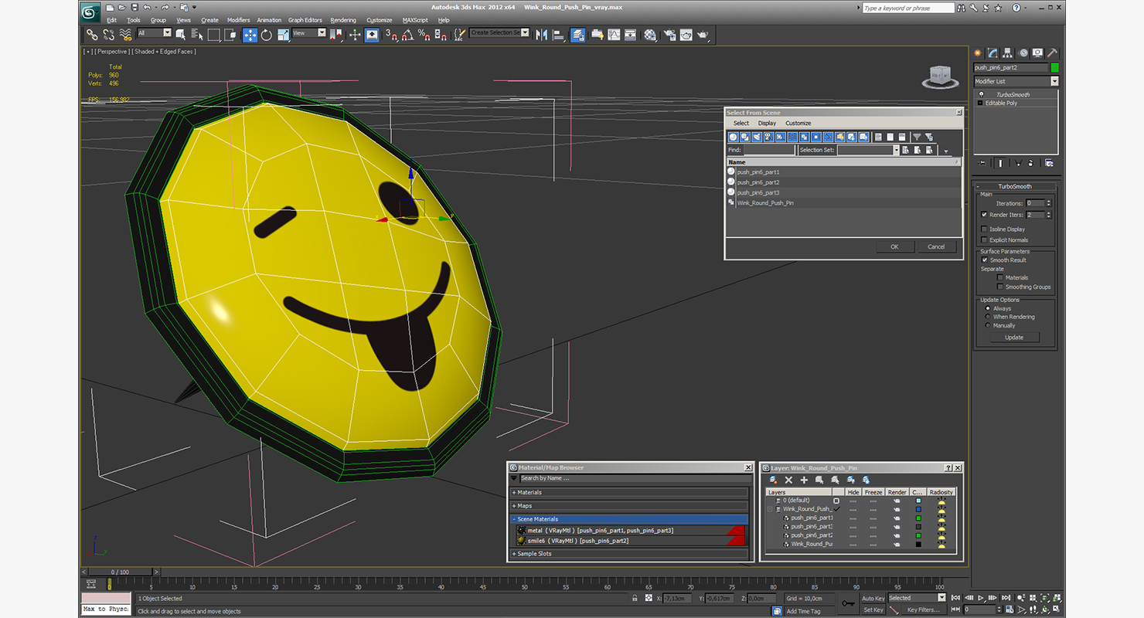Click the Select and Link chain icon
Image resolution: width=1144 pixels, height=618 pixels.
[x=92, y=35]
